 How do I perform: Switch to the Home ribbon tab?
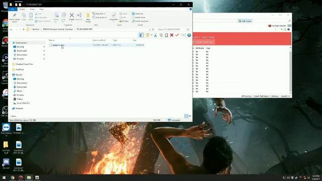pyautogui.click(x=22, y=9)
